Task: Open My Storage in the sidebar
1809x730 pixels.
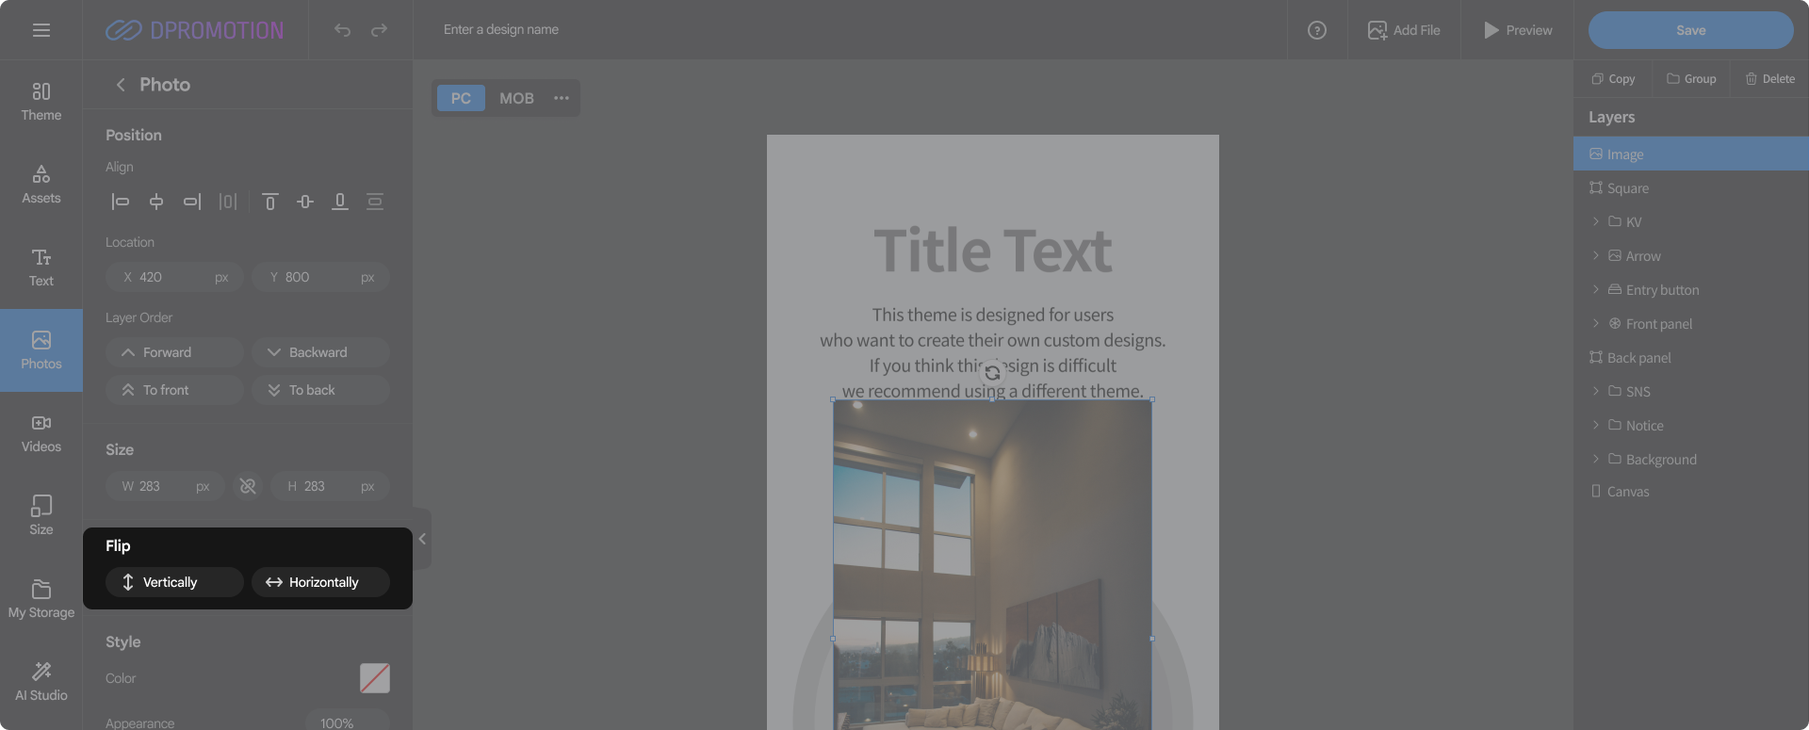Action: click(x=41, y=599)
